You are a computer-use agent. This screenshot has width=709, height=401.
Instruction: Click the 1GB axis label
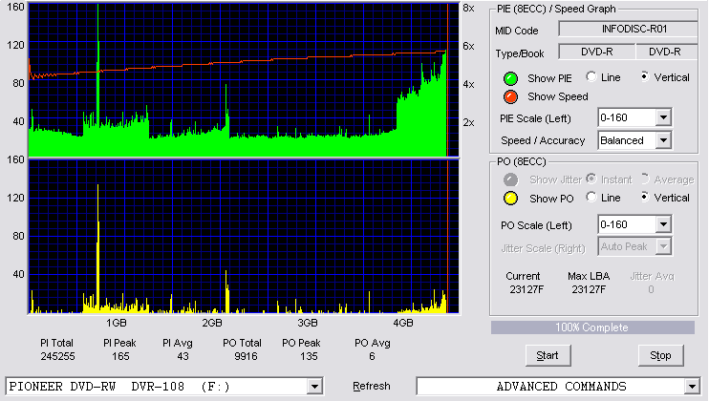[x=117, y=323]
